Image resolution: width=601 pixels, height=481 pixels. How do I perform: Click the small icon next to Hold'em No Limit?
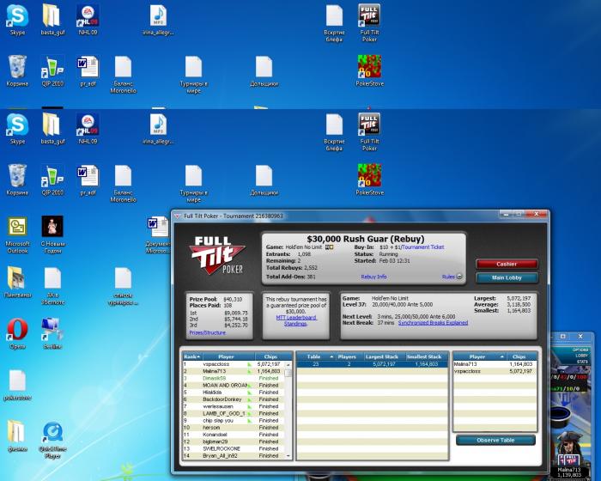[329, 247]
